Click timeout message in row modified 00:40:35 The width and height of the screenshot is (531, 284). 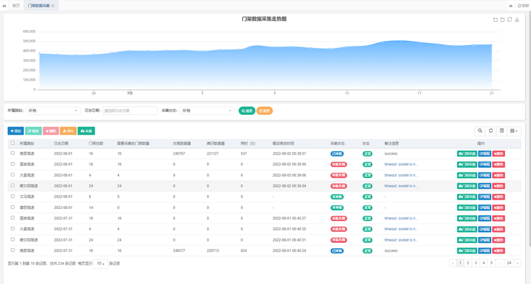tap(401, 229)
